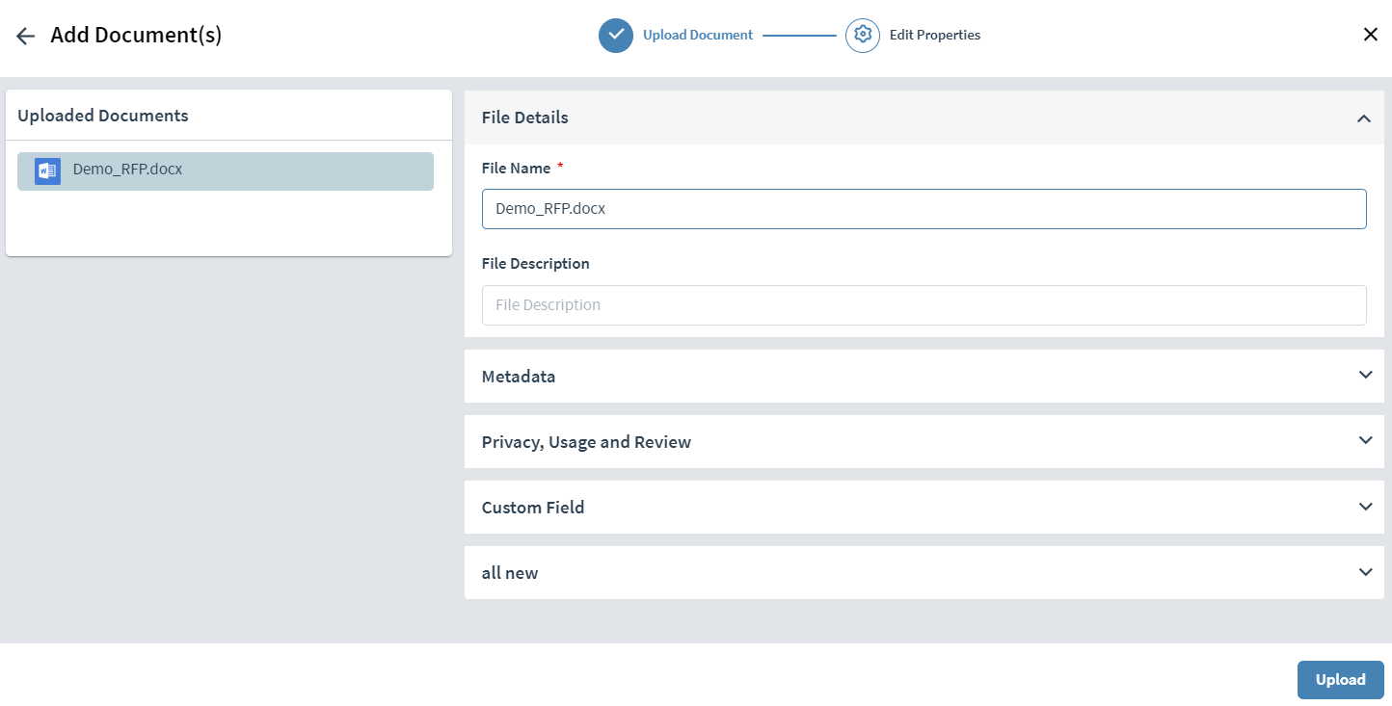Select Demo_RFP.docx in Uploaded Documents list
Viewport: 1392px width, 706px height.
[226, 170]
